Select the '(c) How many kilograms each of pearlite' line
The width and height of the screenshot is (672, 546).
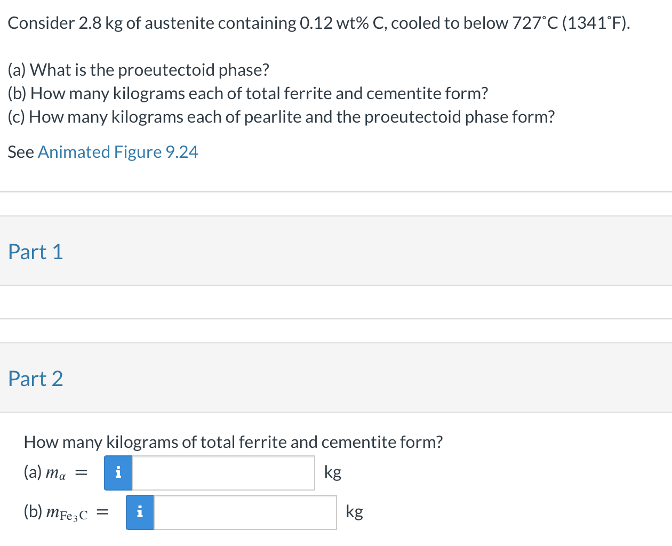tap(281, 117)
